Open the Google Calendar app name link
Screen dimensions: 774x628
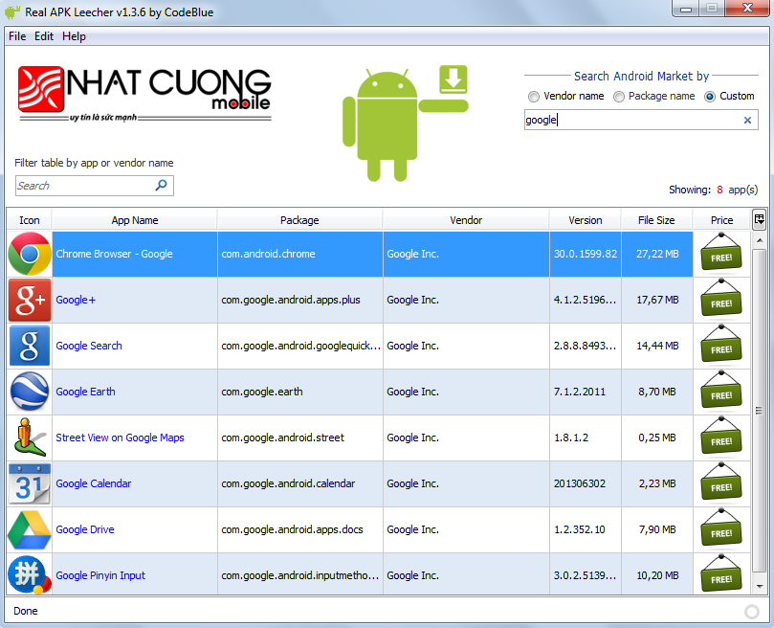point(94,483)
